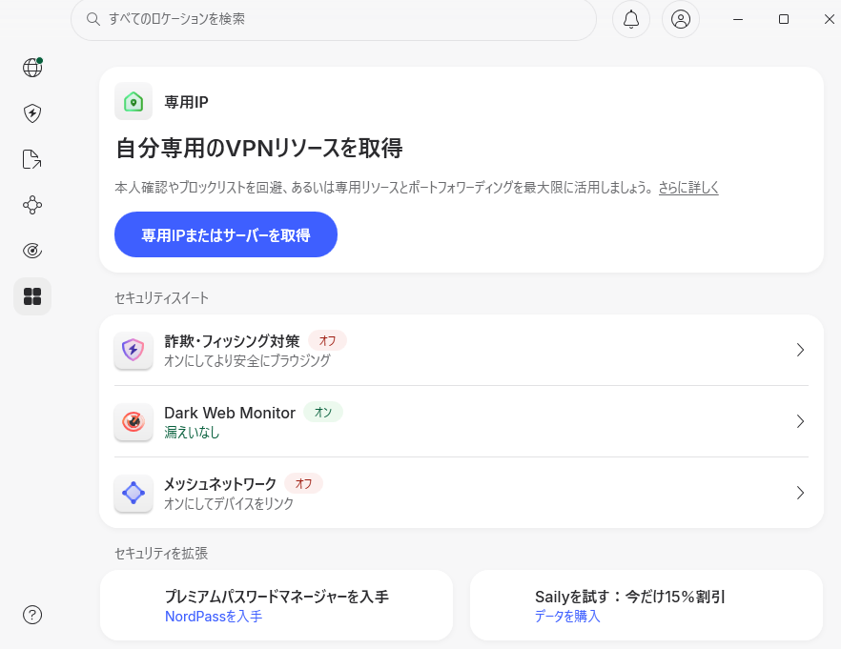The width and height of the screenshot is (841, 649).
Task: Open file sharing icon in sidebar
Action: click(32, 159)
